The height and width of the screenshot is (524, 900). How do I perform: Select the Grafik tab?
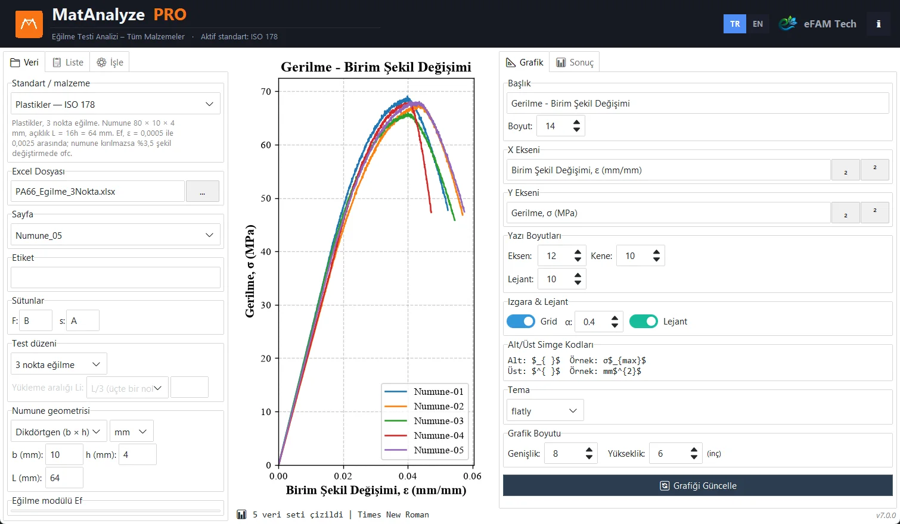coord(525,63)
